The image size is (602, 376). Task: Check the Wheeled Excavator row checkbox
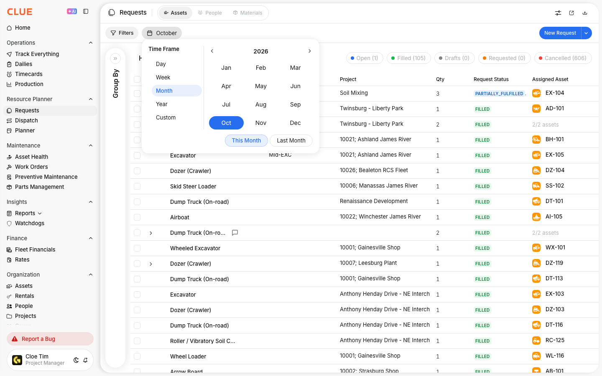[137, 248]
